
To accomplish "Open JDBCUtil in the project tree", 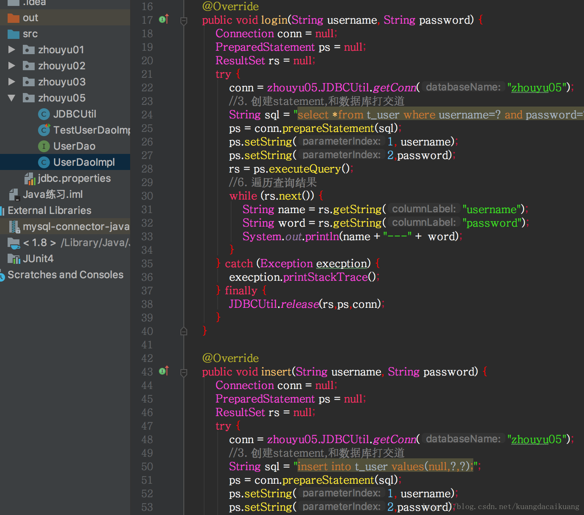I will click(75, 114).
